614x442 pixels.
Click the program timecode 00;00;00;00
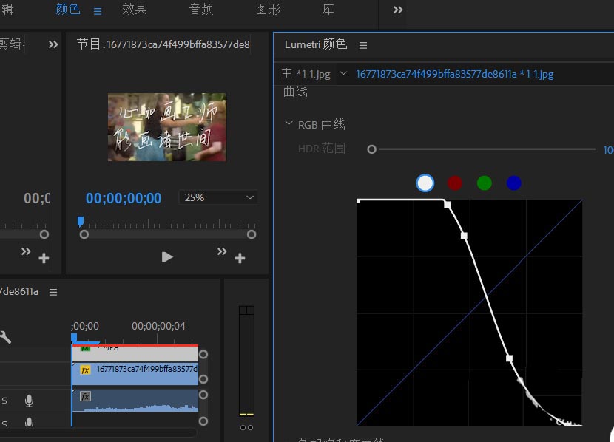pos(123,198)
